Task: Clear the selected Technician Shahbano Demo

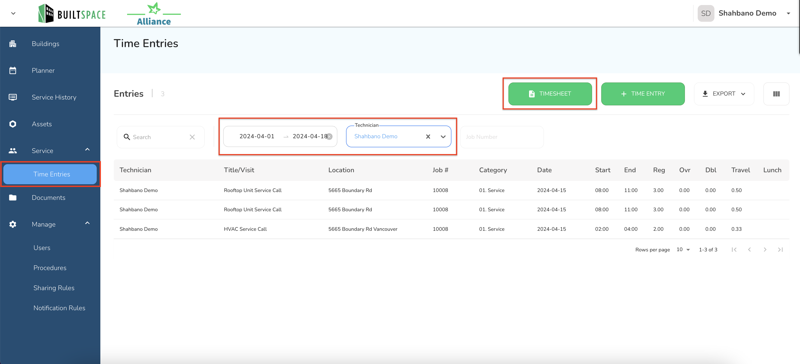Action: [428, 137]
